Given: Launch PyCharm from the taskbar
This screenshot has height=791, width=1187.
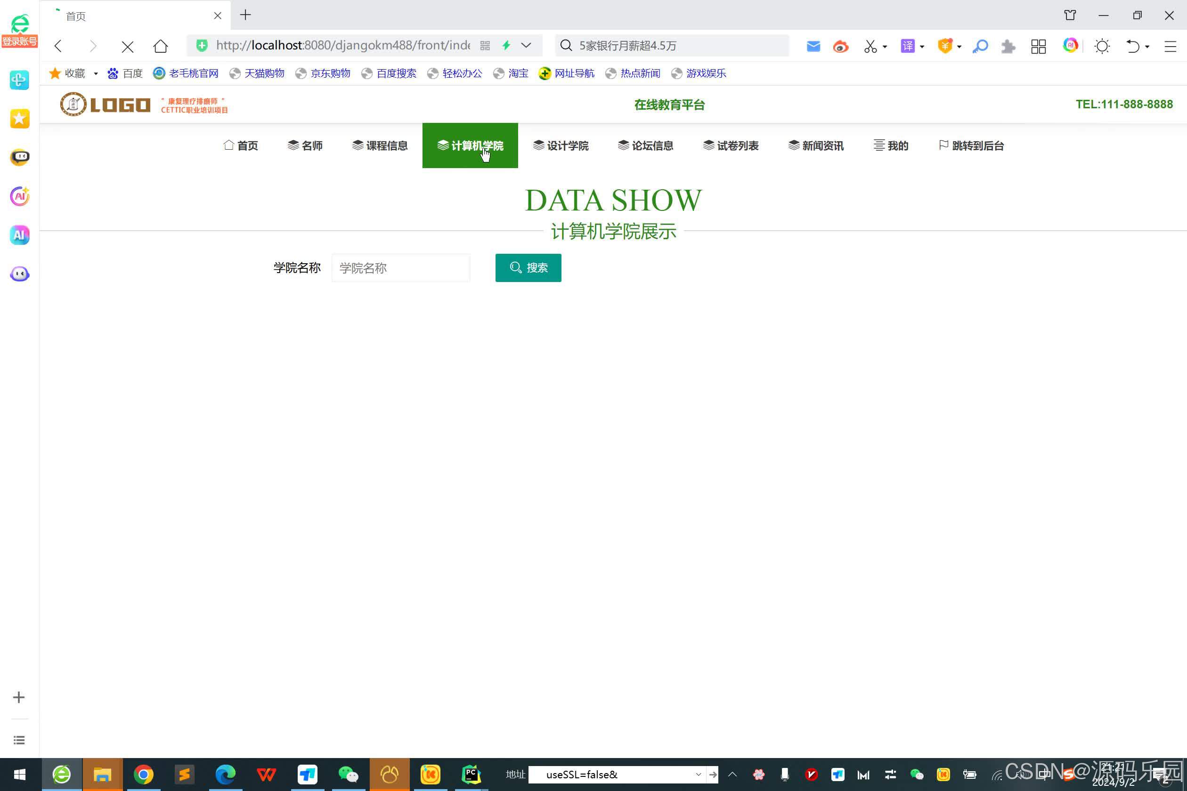Looking at the screenshot, I should pos(472,775).
